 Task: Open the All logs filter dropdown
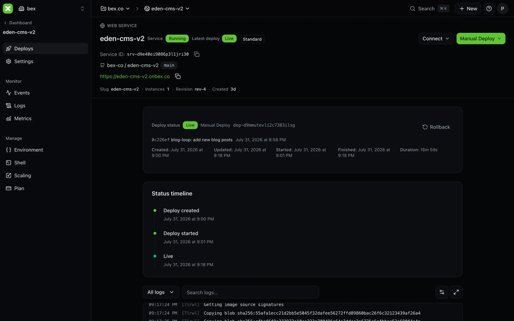coord(161,292)
